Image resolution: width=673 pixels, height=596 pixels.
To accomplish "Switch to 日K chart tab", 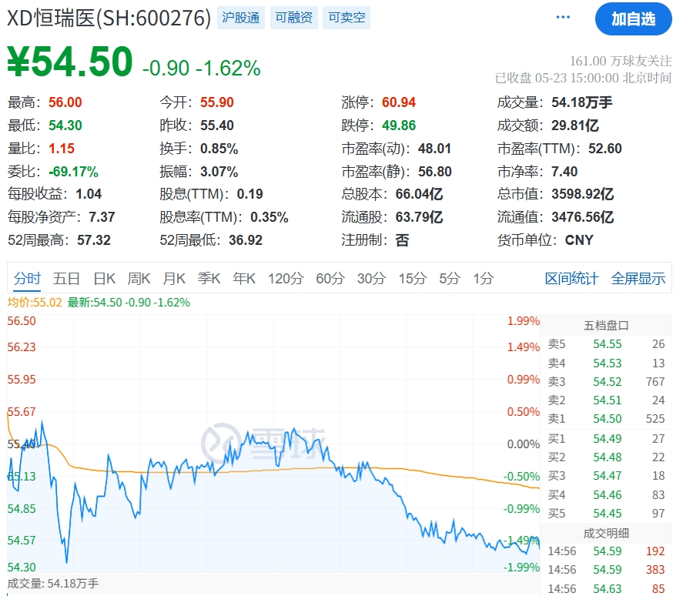I will tap(104, 279).
